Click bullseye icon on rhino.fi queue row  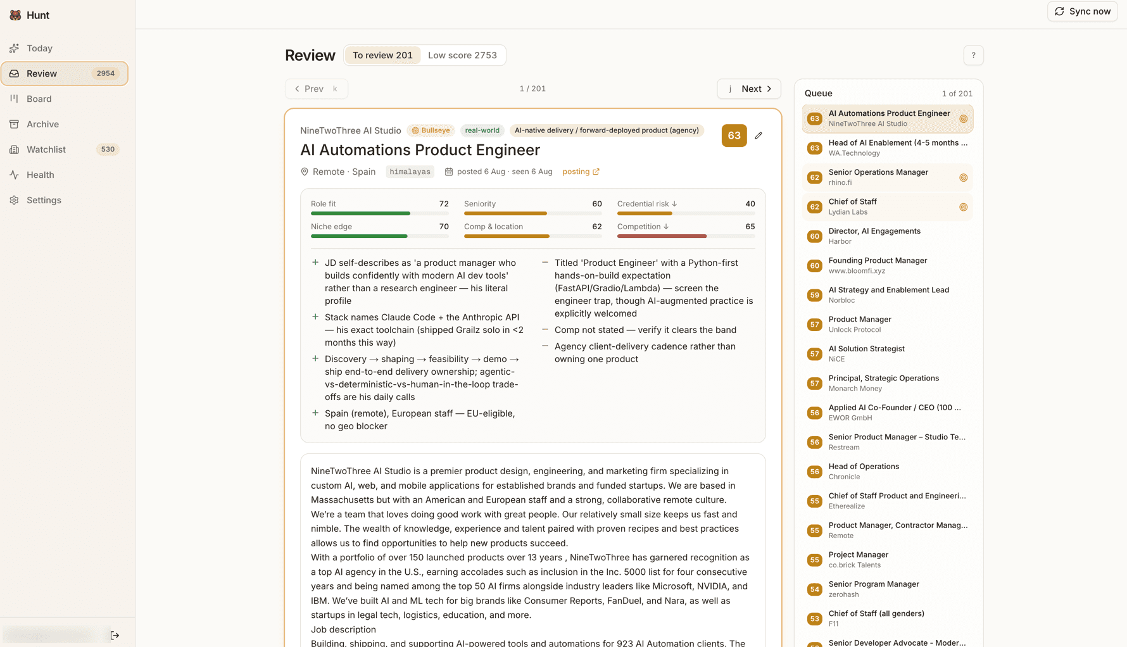click(963, 178)
